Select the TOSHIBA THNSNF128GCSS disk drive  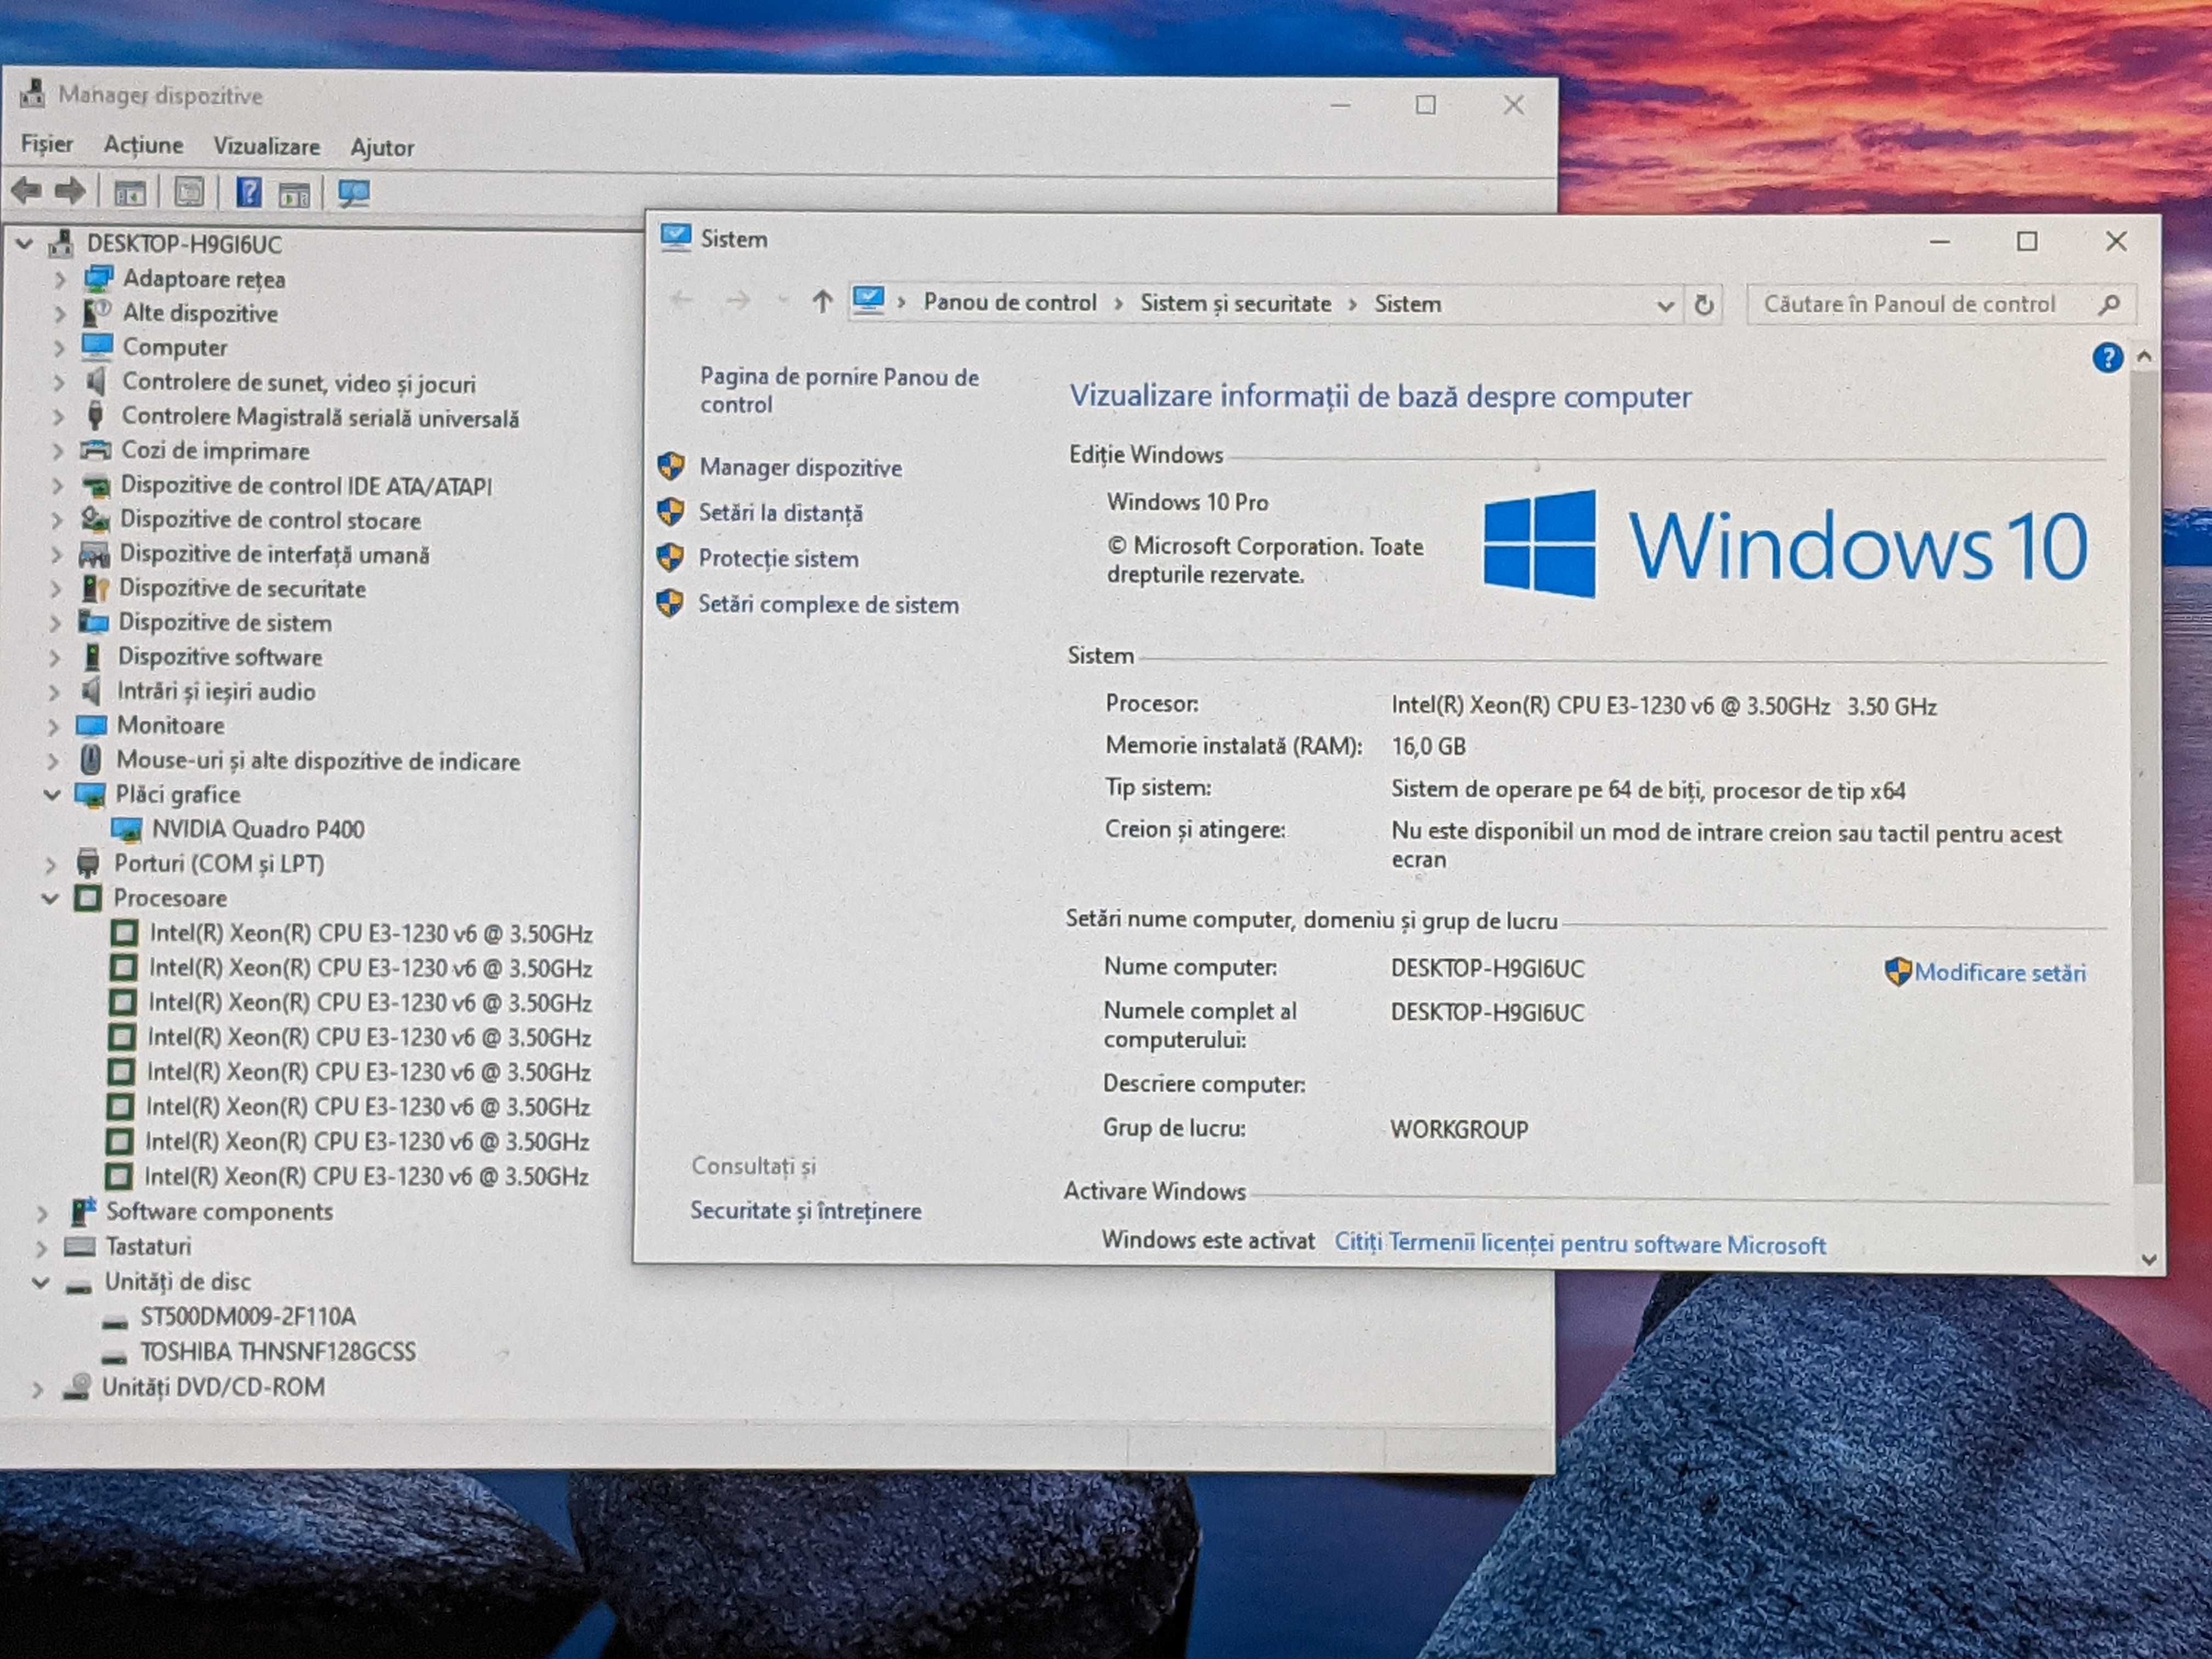pos(277,1351)
